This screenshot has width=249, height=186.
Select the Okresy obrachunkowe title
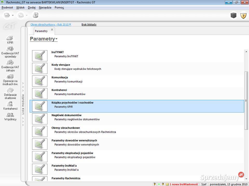click(66, 128)
